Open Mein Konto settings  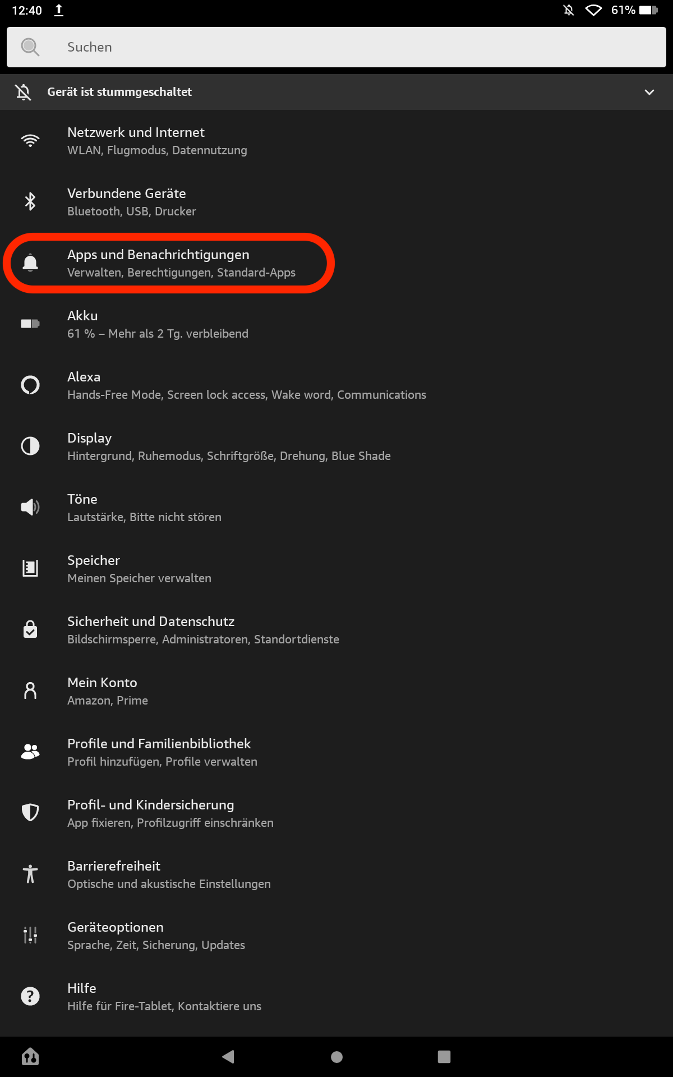click(x=108, y=691)
